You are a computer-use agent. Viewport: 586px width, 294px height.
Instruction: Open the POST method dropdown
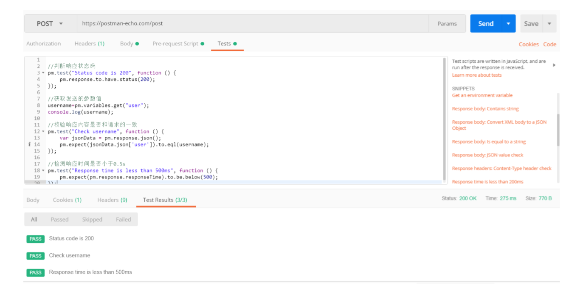[50, 24]
